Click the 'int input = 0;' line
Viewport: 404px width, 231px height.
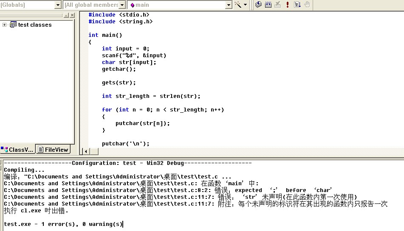pos(125,49)
